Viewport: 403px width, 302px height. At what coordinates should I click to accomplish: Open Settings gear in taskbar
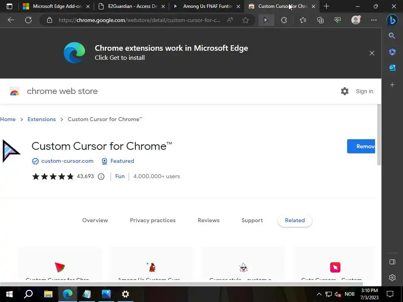(126, 294)
